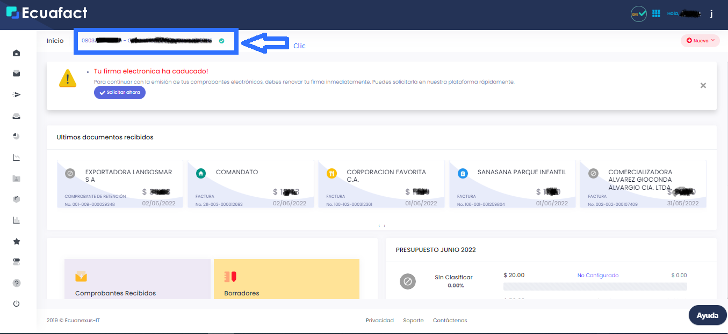
Task: Open the line chart statistics icon
Action: [x=16, y=157]
